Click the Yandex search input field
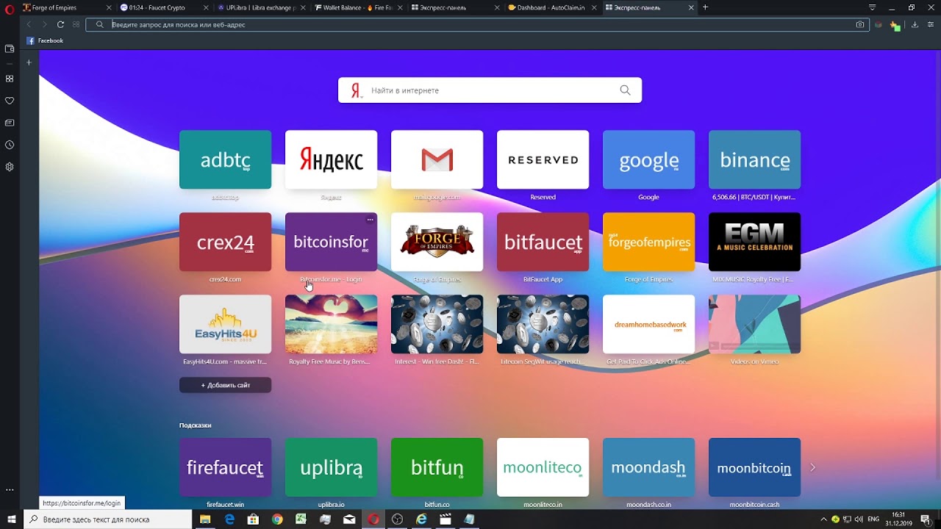Viewport: 941px width, 529px height. coord(490,90)
